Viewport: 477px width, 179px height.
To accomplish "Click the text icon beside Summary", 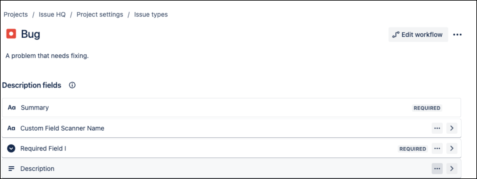I will pos(12,108).
